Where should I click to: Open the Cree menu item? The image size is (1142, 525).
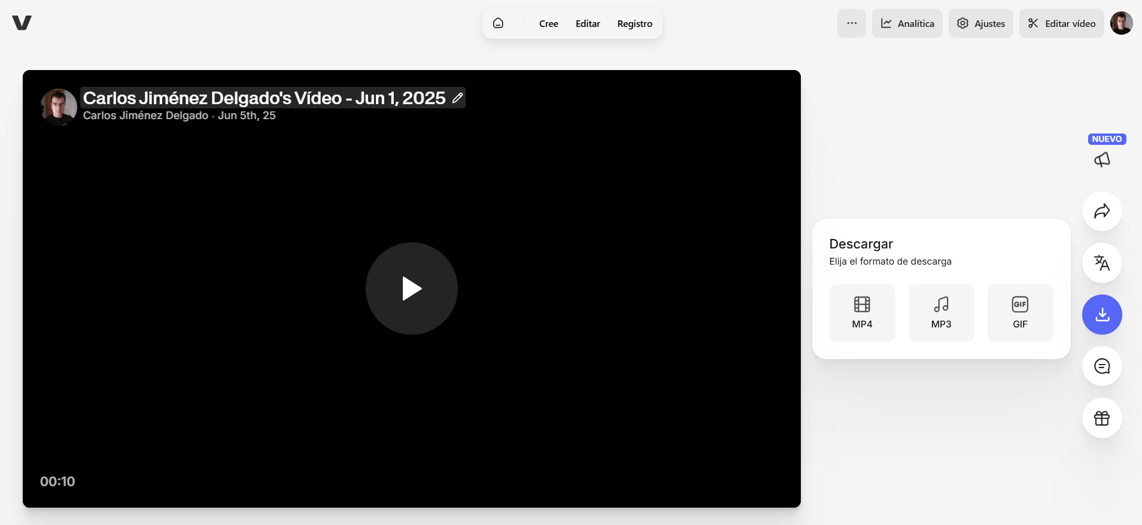(x=548, y=24)
